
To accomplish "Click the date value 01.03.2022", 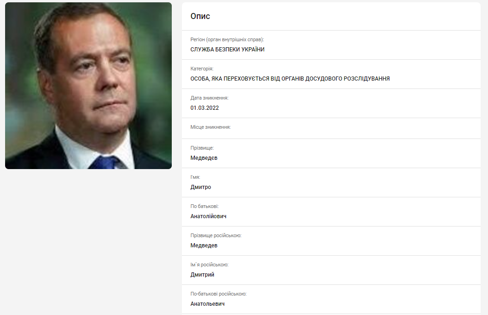I will pyautogui.click(x=205, y=108).
